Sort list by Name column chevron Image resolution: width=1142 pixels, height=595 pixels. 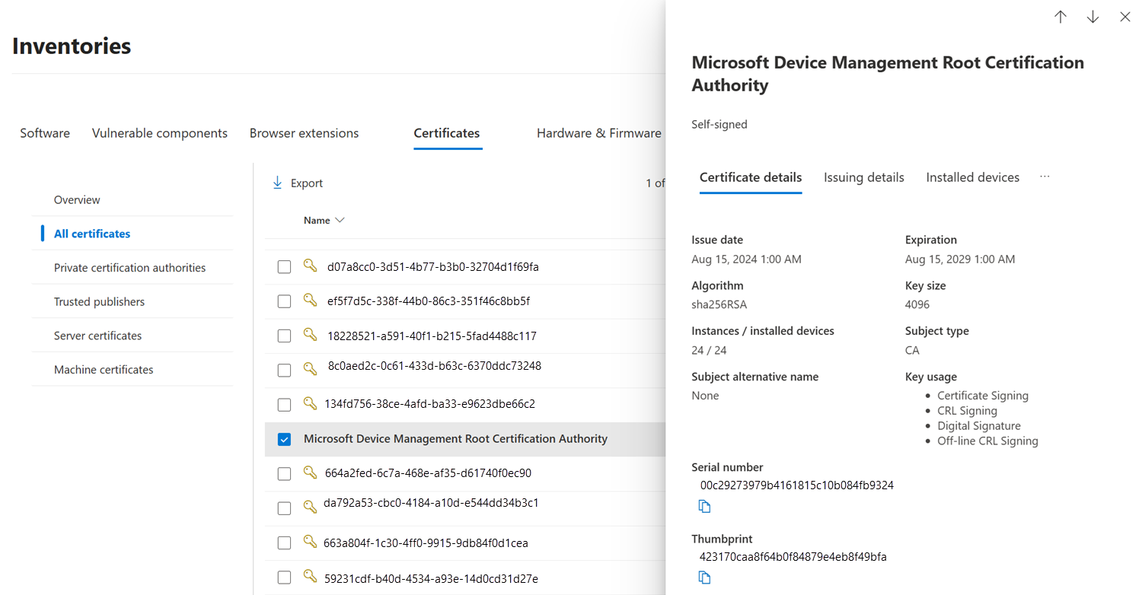pos(340,221)
